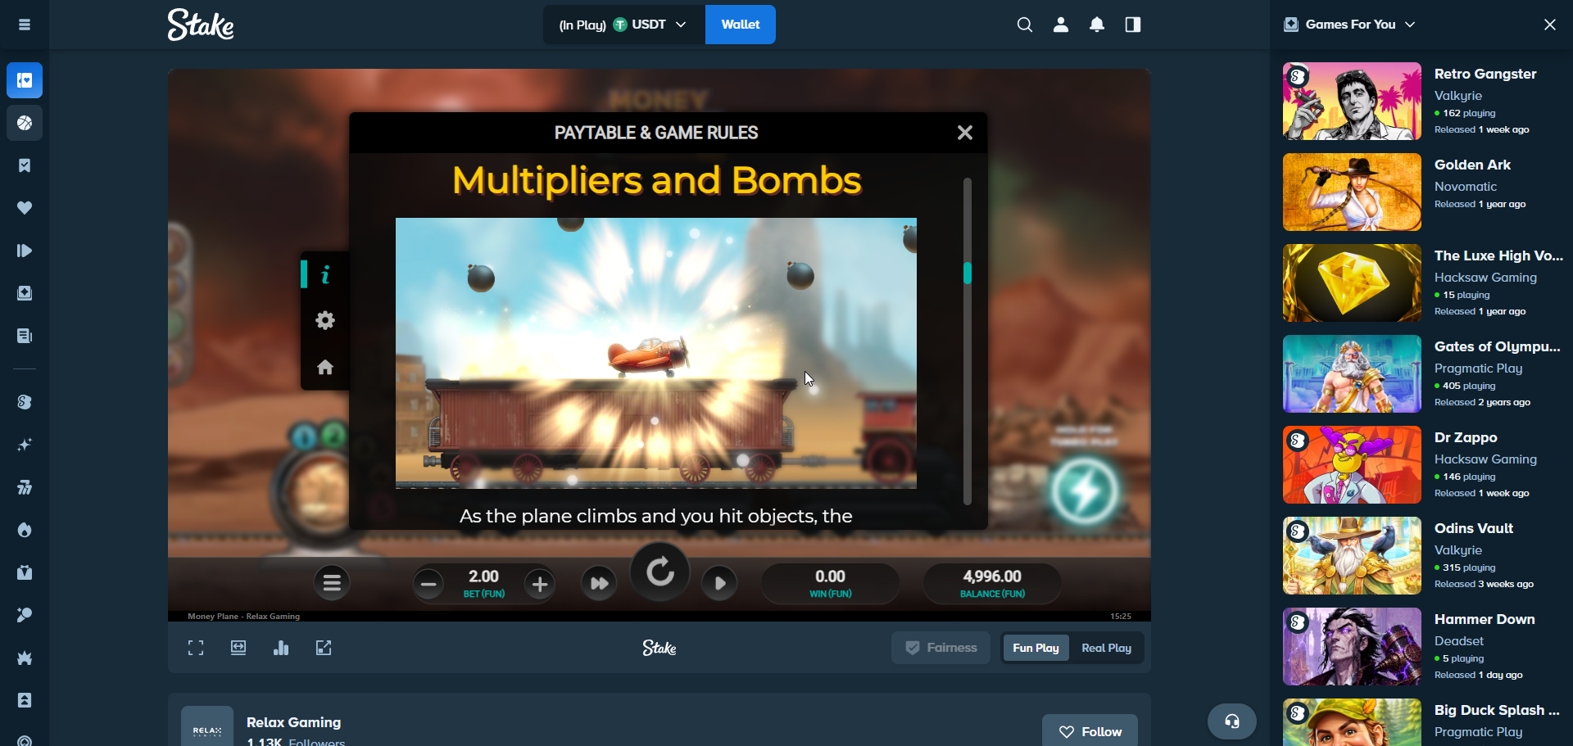Open the Sports basketball icon in sidebar
Screen dimensions: 1573x746
[x=25, y=123]
